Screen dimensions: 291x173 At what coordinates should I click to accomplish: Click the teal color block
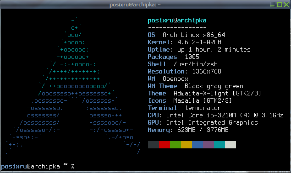[220, 145]
